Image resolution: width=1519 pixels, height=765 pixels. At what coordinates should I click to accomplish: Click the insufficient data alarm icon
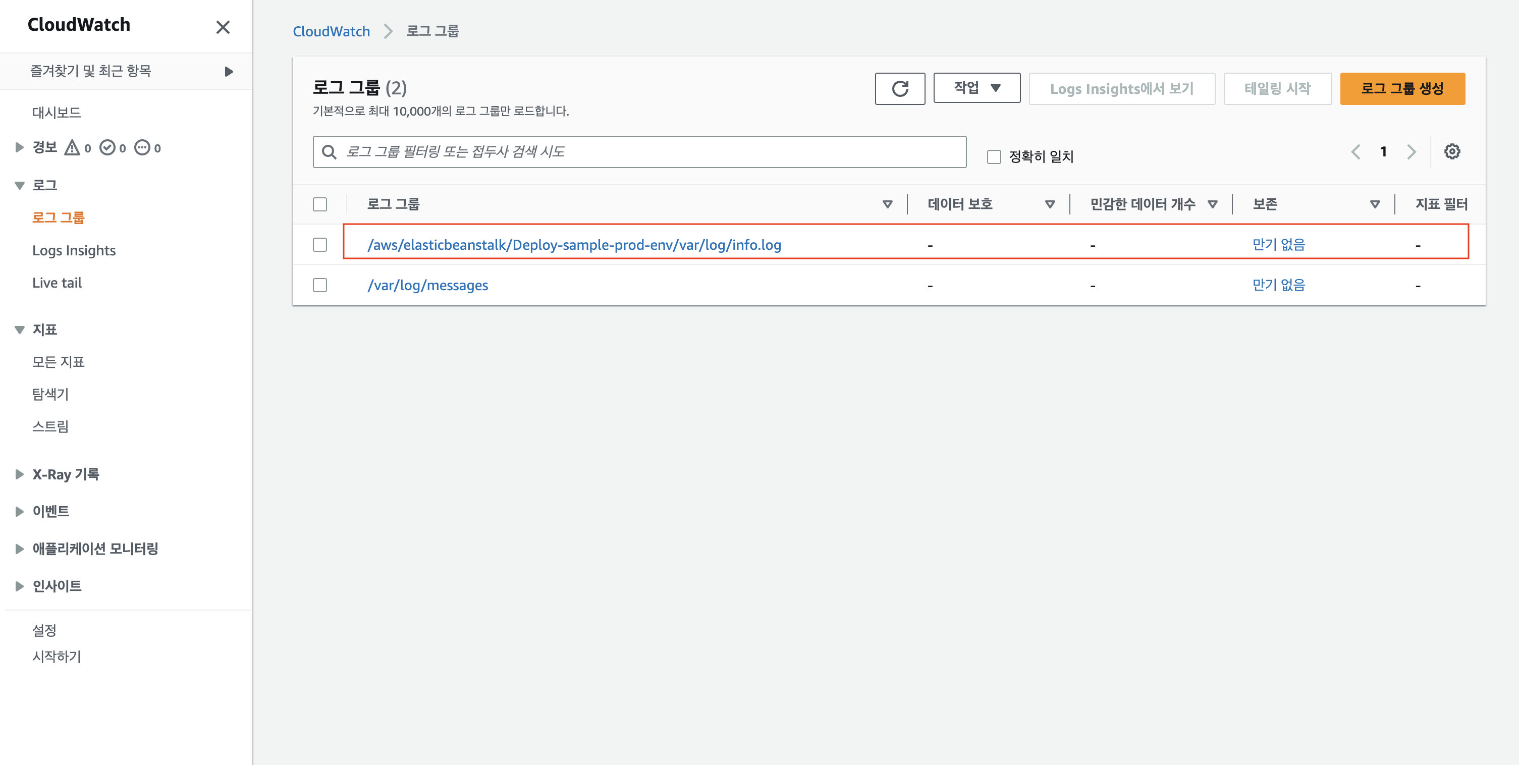coord(142,147)
